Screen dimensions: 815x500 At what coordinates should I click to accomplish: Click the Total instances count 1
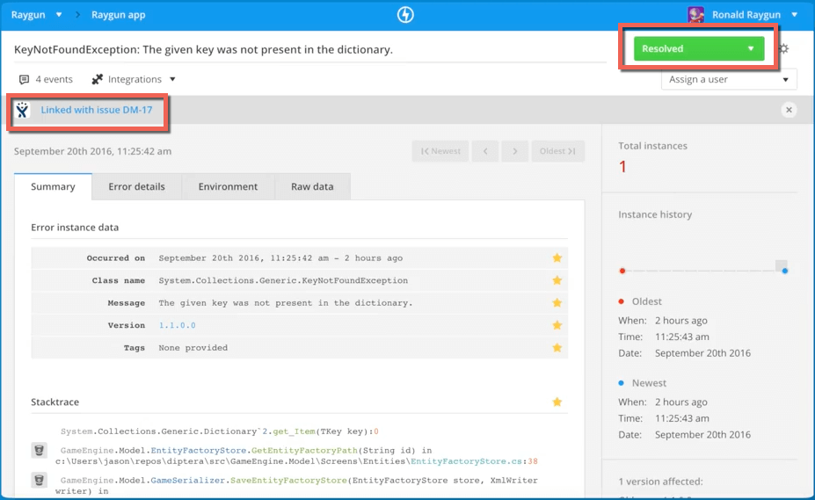(x=622, y=167)
